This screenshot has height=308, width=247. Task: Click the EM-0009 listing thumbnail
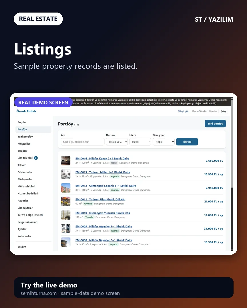[65, 229]
